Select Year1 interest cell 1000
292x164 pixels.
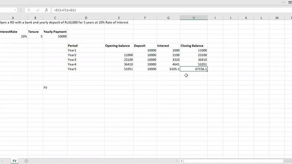click(x=168, y=51)
